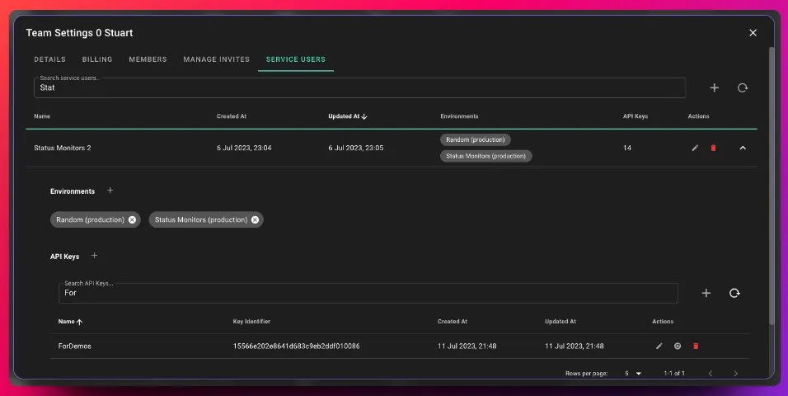Click the Search service users field

[359, 88]
